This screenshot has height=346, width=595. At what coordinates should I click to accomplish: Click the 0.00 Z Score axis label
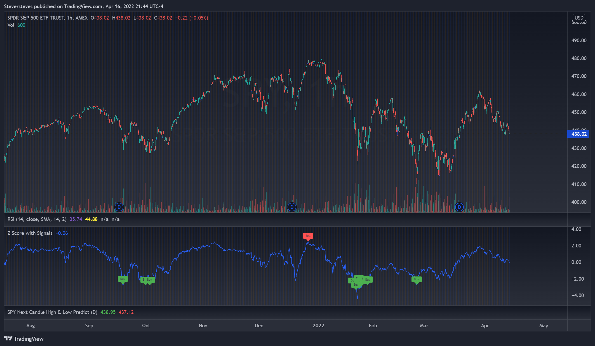(576, 262)
